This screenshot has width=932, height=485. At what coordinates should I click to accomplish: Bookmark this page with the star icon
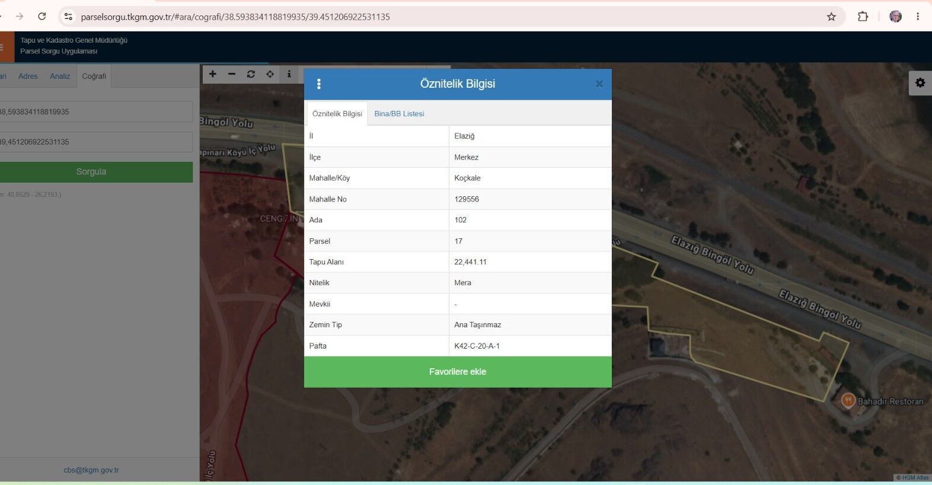click(x=831, y=17)
